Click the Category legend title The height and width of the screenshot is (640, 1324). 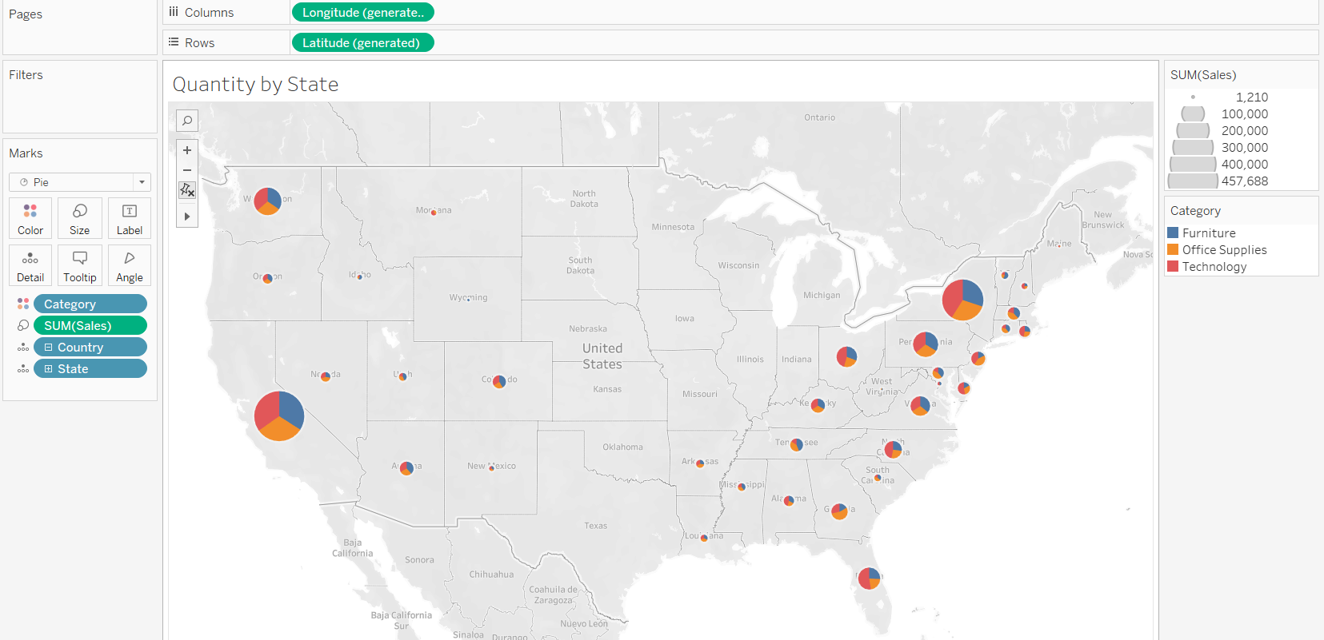click(1195, 211)
